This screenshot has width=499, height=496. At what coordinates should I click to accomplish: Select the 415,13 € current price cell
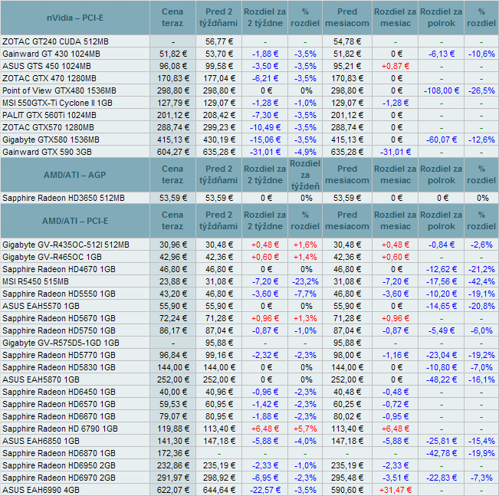point(172,140)
